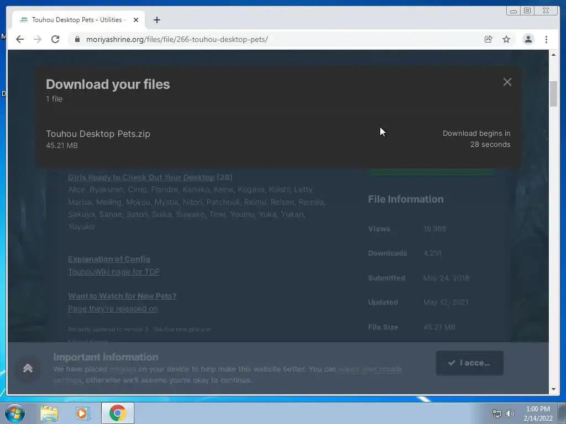Open Windows Media Player from taskbar
566x424 pixels.
pos(82,414)
